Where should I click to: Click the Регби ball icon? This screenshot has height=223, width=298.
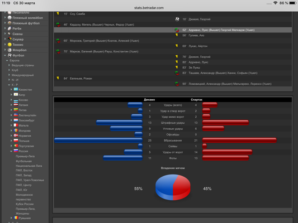(x=10, y=28)
